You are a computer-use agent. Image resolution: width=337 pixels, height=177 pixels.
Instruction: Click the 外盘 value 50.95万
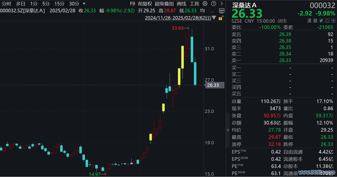[x=272, y=116]
